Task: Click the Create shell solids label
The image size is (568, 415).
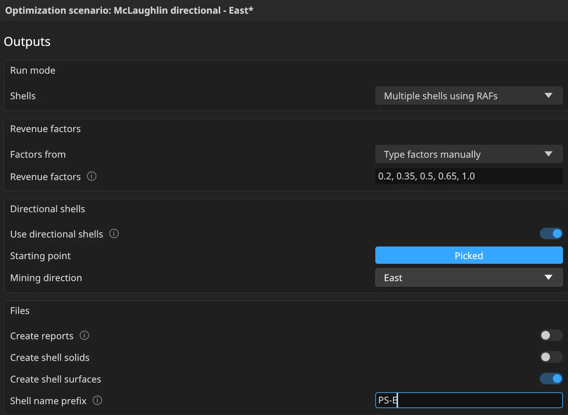Action: coord(50,358)
